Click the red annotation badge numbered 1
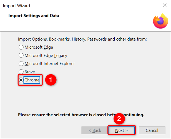 tap(51, 80)
